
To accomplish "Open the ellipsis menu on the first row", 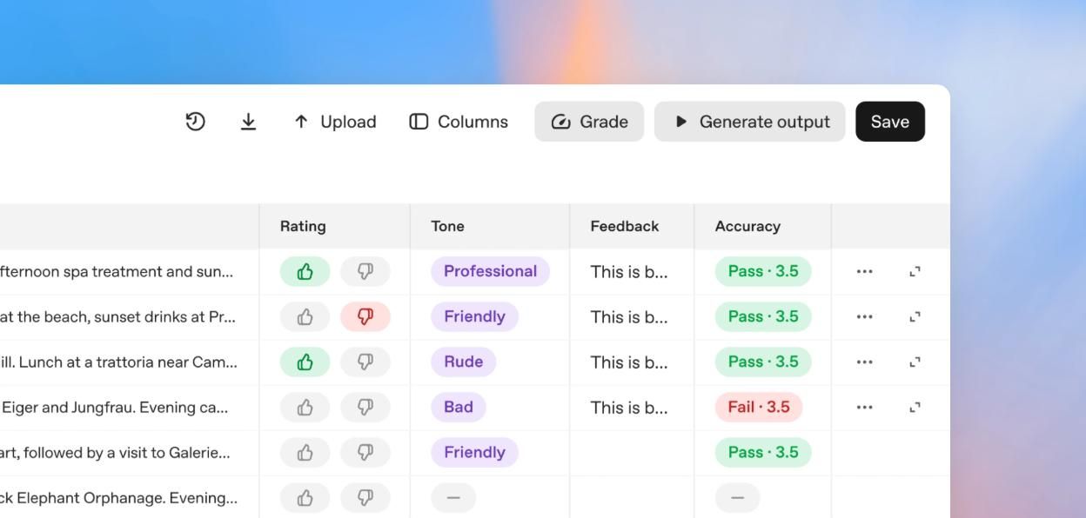I will click(x=865, y=271).
